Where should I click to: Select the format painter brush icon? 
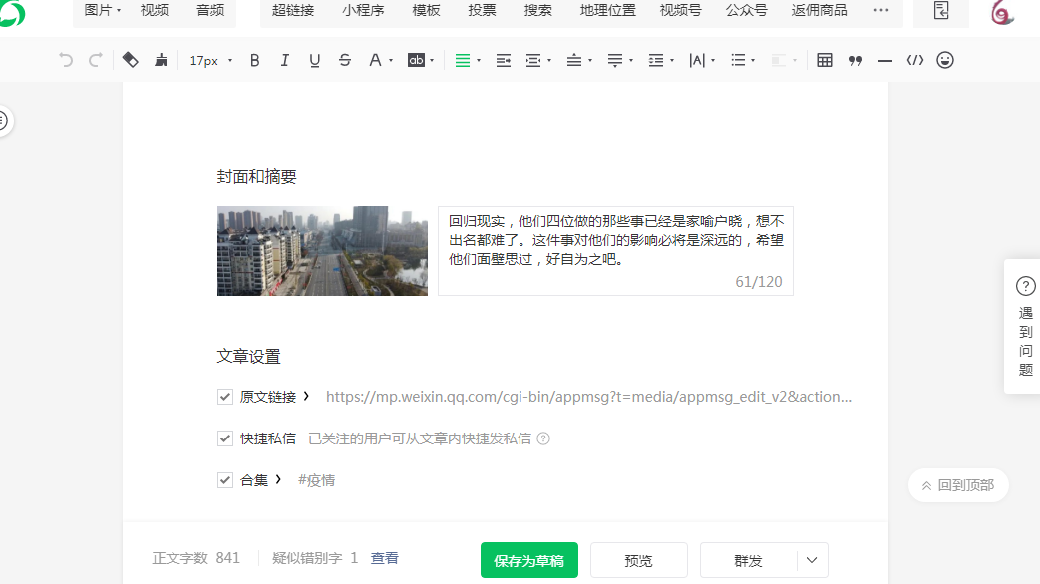(161, 61)
